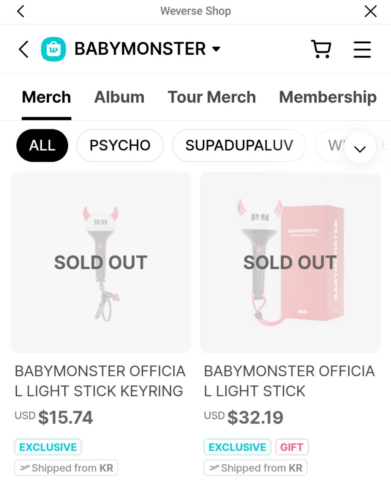Go back using the shop back chevron
Image resolution: width=391 pixels, height=486 pixels.
[23, 49]
